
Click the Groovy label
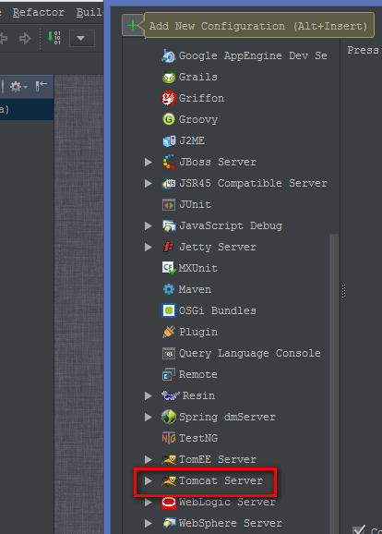tap(198, 120)
